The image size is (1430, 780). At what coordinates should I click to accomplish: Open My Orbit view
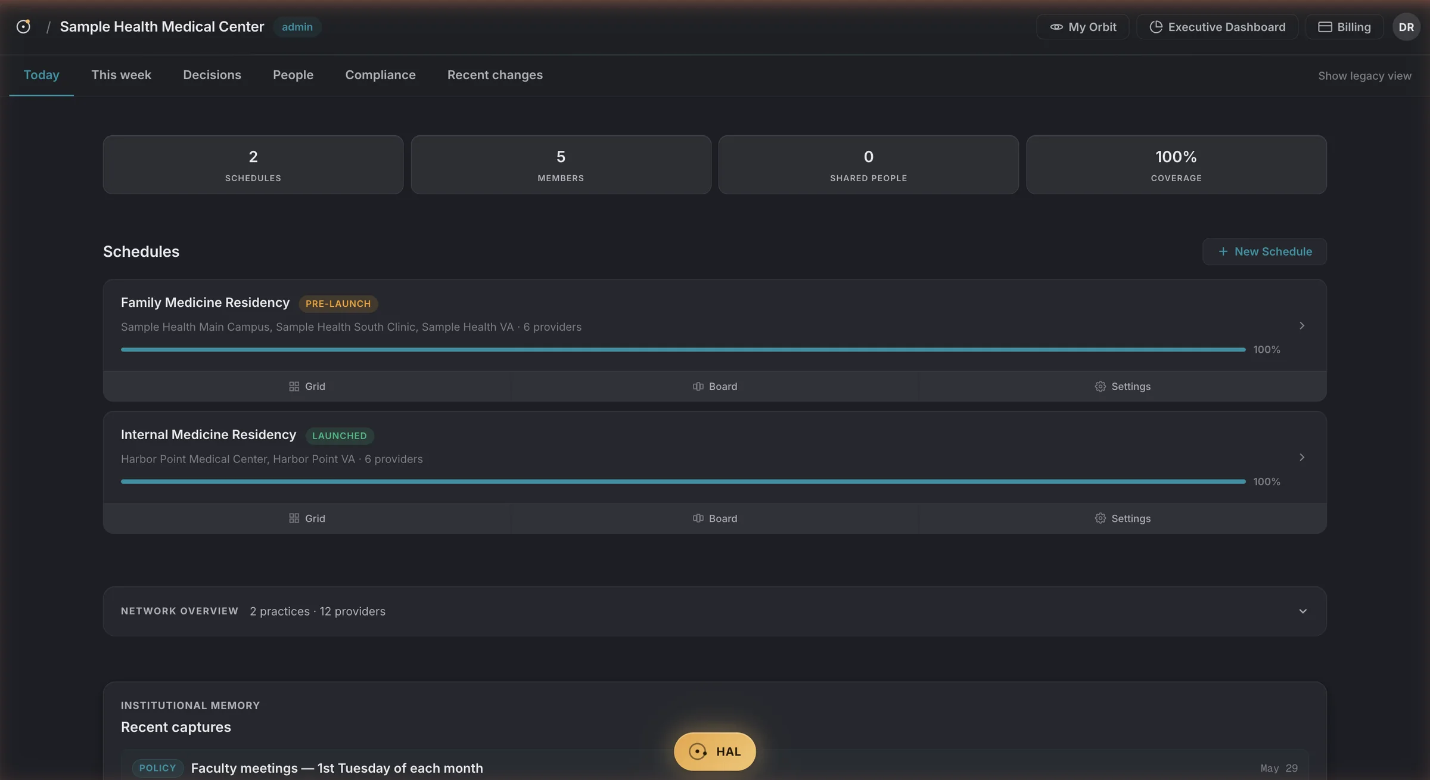(1083, 27)
